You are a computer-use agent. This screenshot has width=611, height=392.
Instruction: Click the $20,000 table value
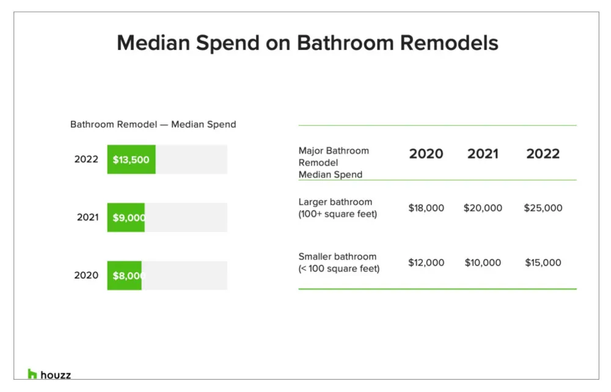(483, 208)
